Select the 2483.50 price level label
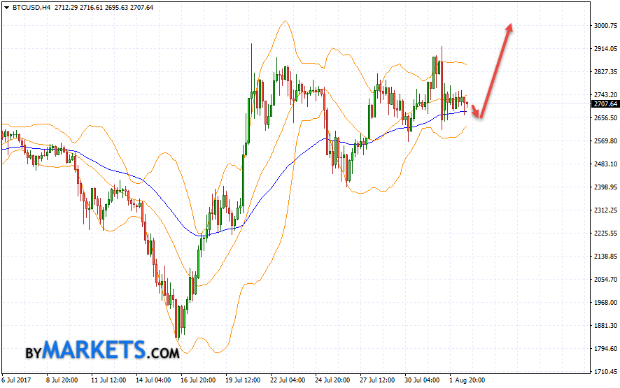 click(605, 164)
